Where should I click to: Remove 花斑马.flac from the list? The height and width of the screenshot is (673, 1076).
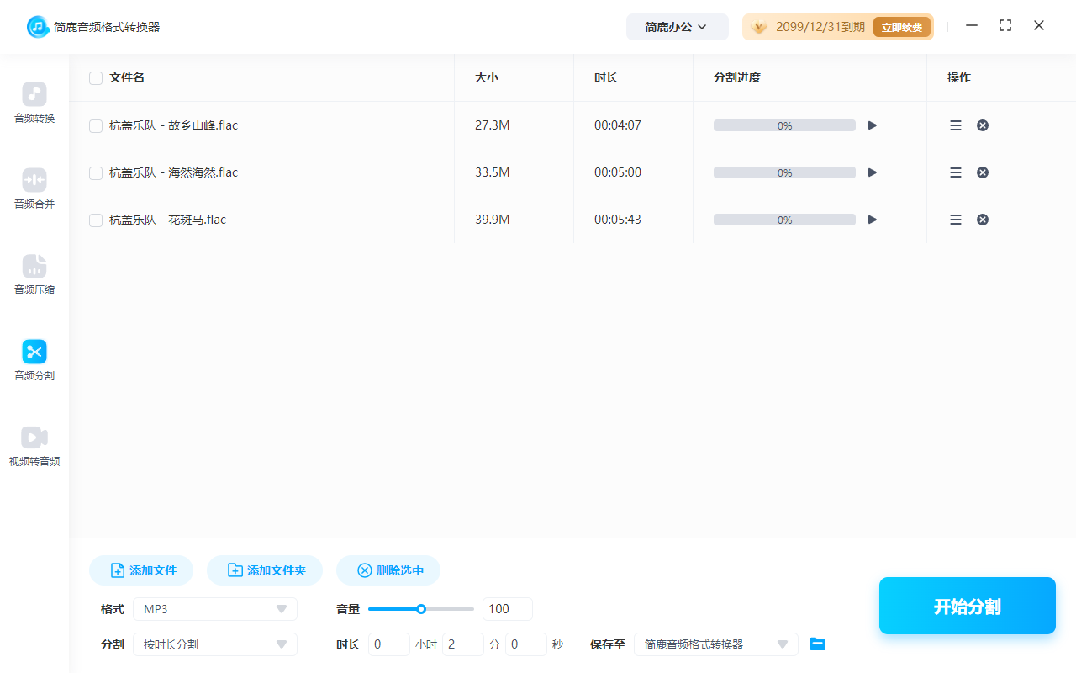tap(982, 219)
